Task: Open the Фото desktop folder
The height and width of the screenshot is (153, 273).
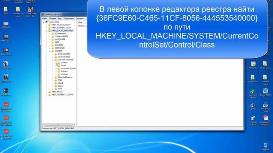Action: (6, 11)
